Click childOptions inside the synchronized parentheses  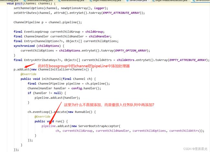point(48,46)
